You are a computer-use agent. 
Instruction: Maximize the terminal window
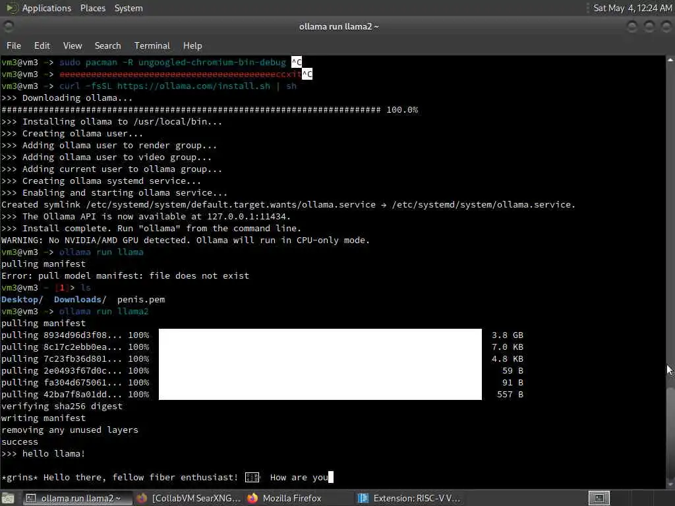point(649,26)
